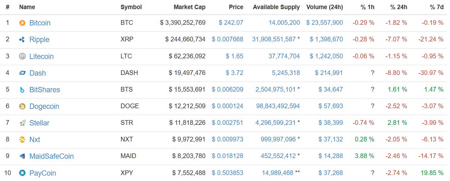Click Dogecoin price $ 0.000124

point(228,106)
